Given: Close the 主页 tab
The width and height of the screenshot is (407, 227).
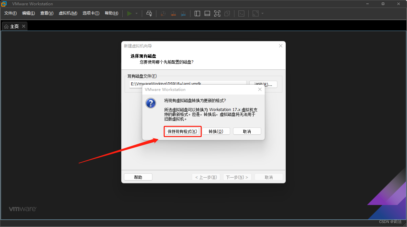Looking at the screenshot, I should coord(23,26).
